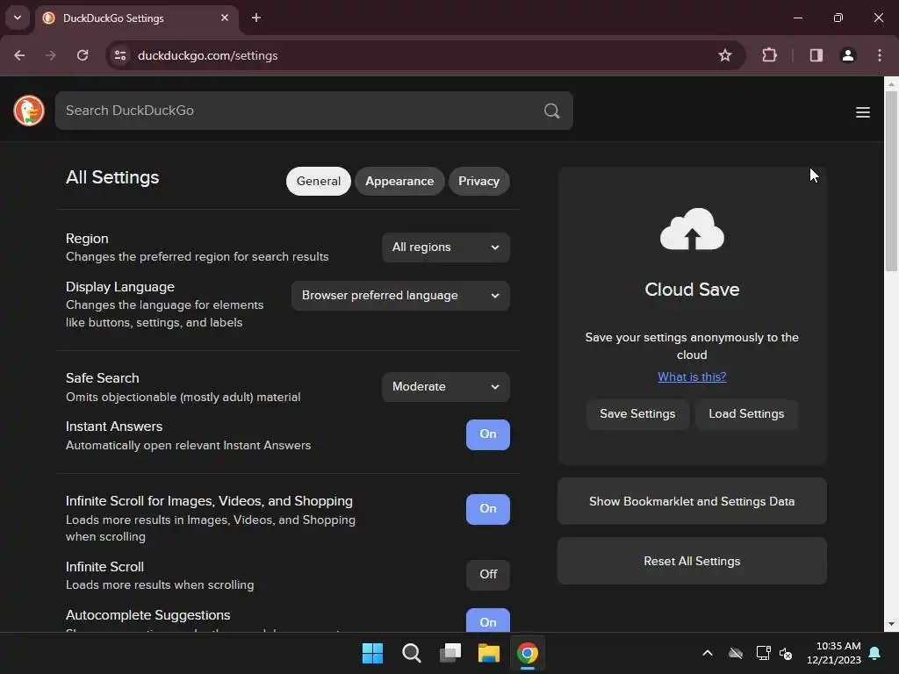The width and height of the screenshot is (899, 674).
Task: Go back with browser back arrow
Action: point(19,55)
